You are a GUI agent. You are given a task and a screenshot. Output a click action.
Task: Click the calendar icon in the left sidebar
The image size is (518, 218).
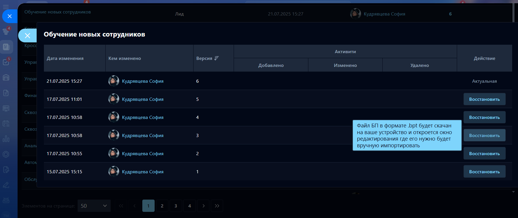pos(6,124)
